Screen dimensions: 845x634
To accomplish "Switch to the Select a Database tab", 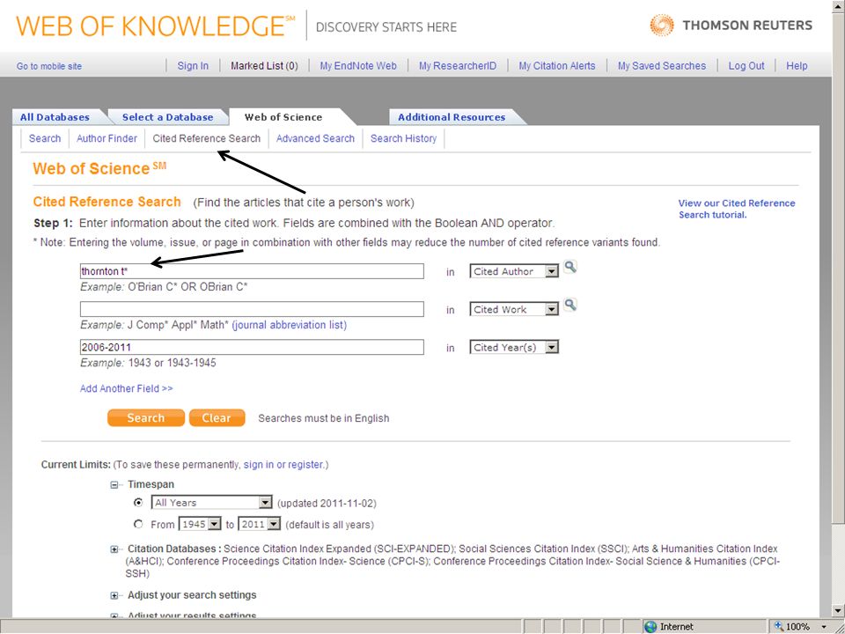I will click(167, 117).
